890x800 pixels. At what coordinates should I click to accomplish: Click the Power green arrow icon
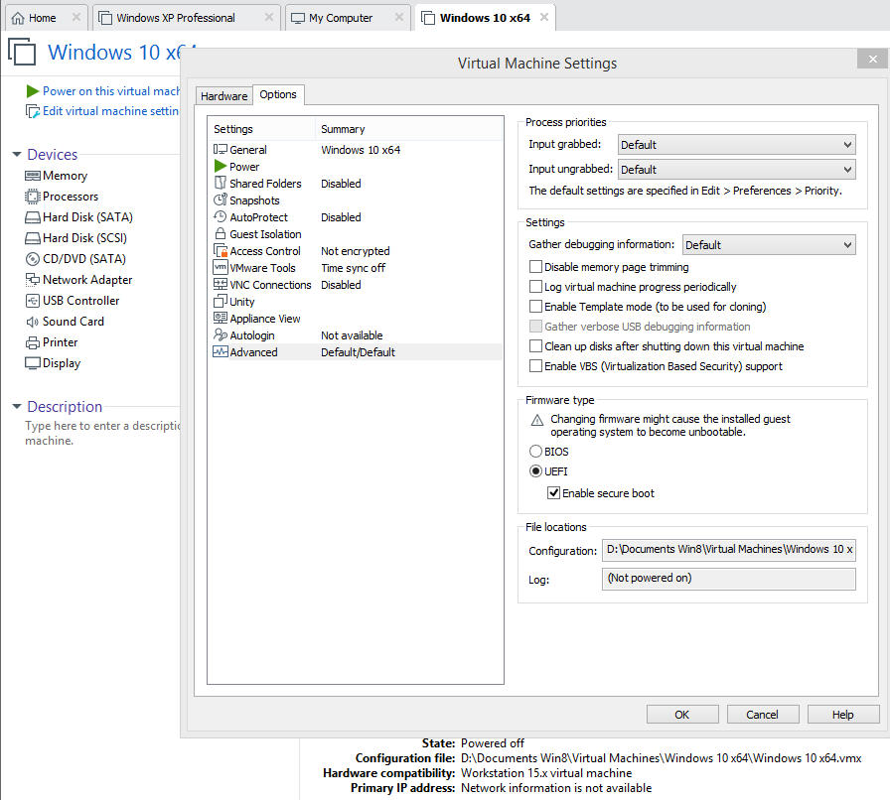point(221,167)
